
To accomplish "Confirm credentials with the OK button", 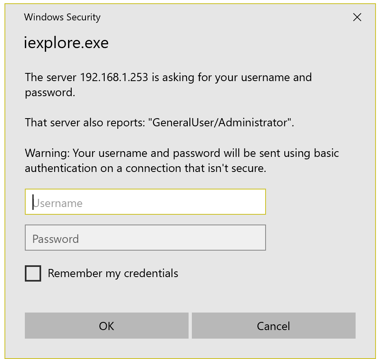I will pyautogui.click(x=106, y=326).
